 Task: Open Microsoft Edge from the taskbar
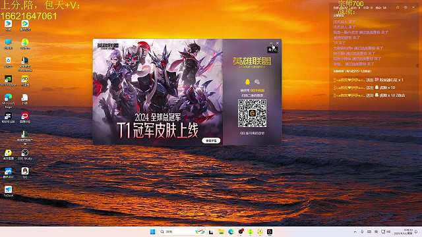[x=231, y=232]
